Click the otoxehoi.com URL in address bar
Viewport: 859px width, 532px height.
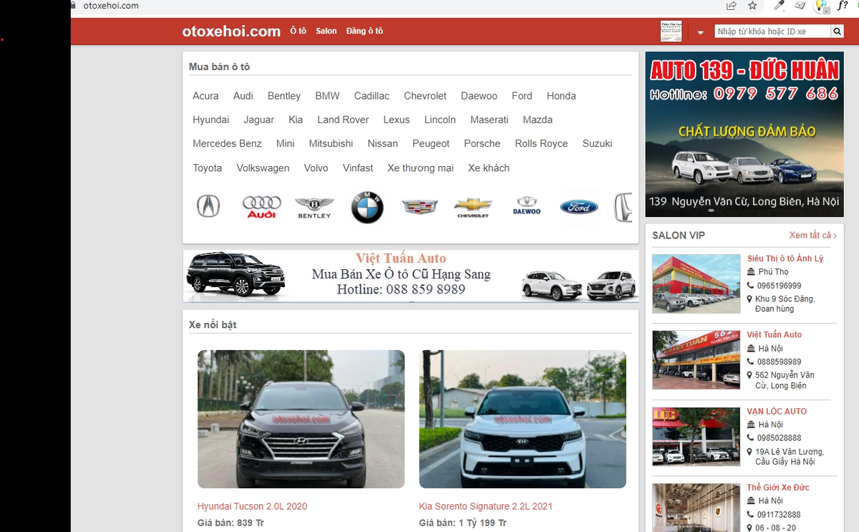click(x=111, y=6)
